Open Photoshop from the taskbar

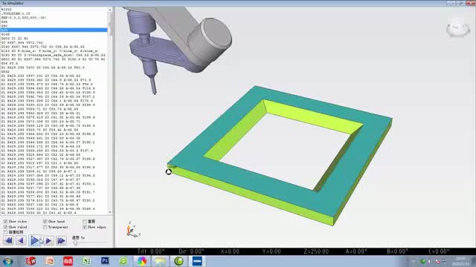(105, 260)
